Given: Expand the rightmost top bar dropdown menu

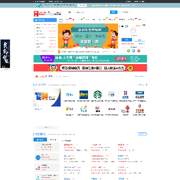Looking at the screenshot, I should (x=142, y=1).
